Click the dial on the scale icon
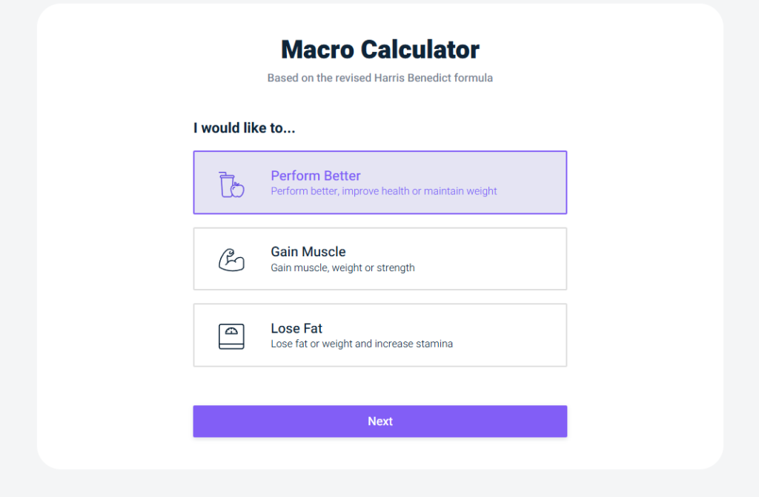 (231, 331)
